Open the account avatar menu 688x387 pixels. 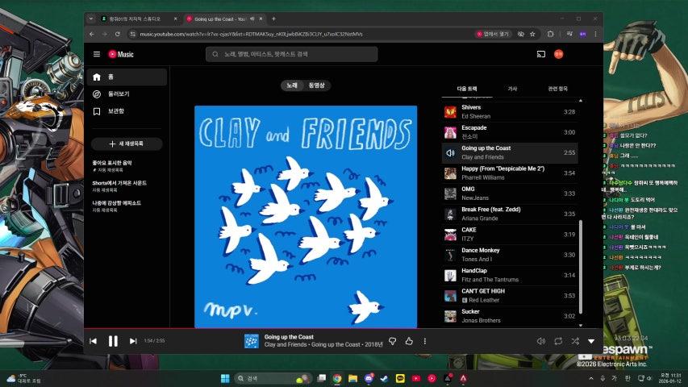559,54
